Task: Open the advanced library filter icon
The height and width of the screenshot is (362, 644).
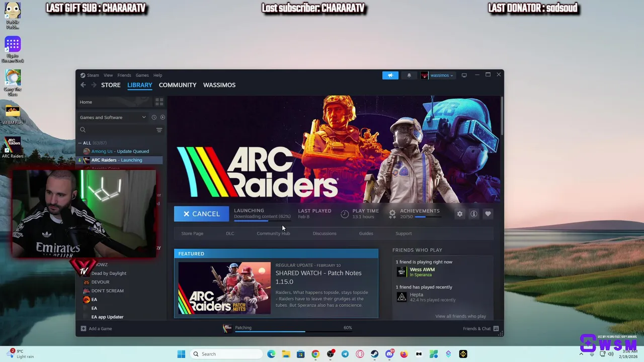Action: 159,130
